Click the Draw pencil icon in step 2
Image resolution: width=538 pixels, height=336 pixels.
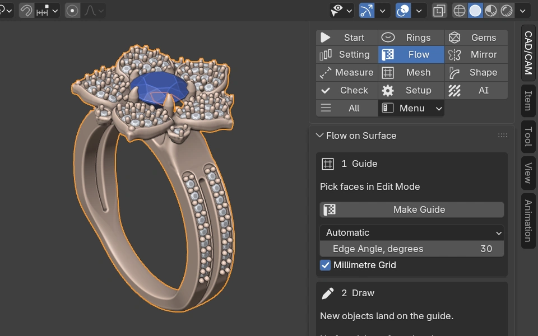[328, 293]
